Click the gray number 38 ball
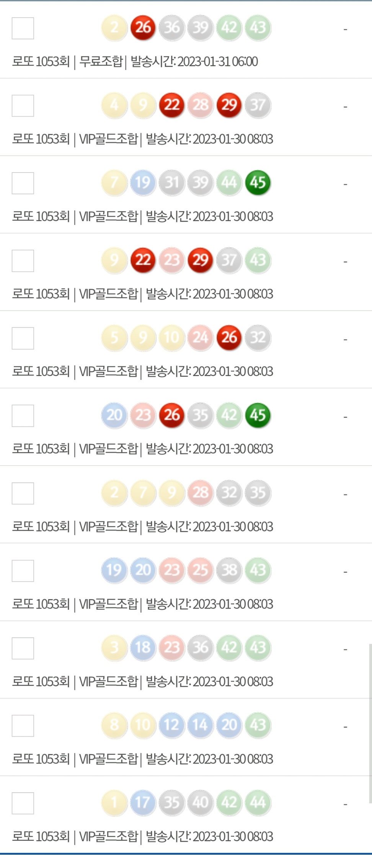 229,570
